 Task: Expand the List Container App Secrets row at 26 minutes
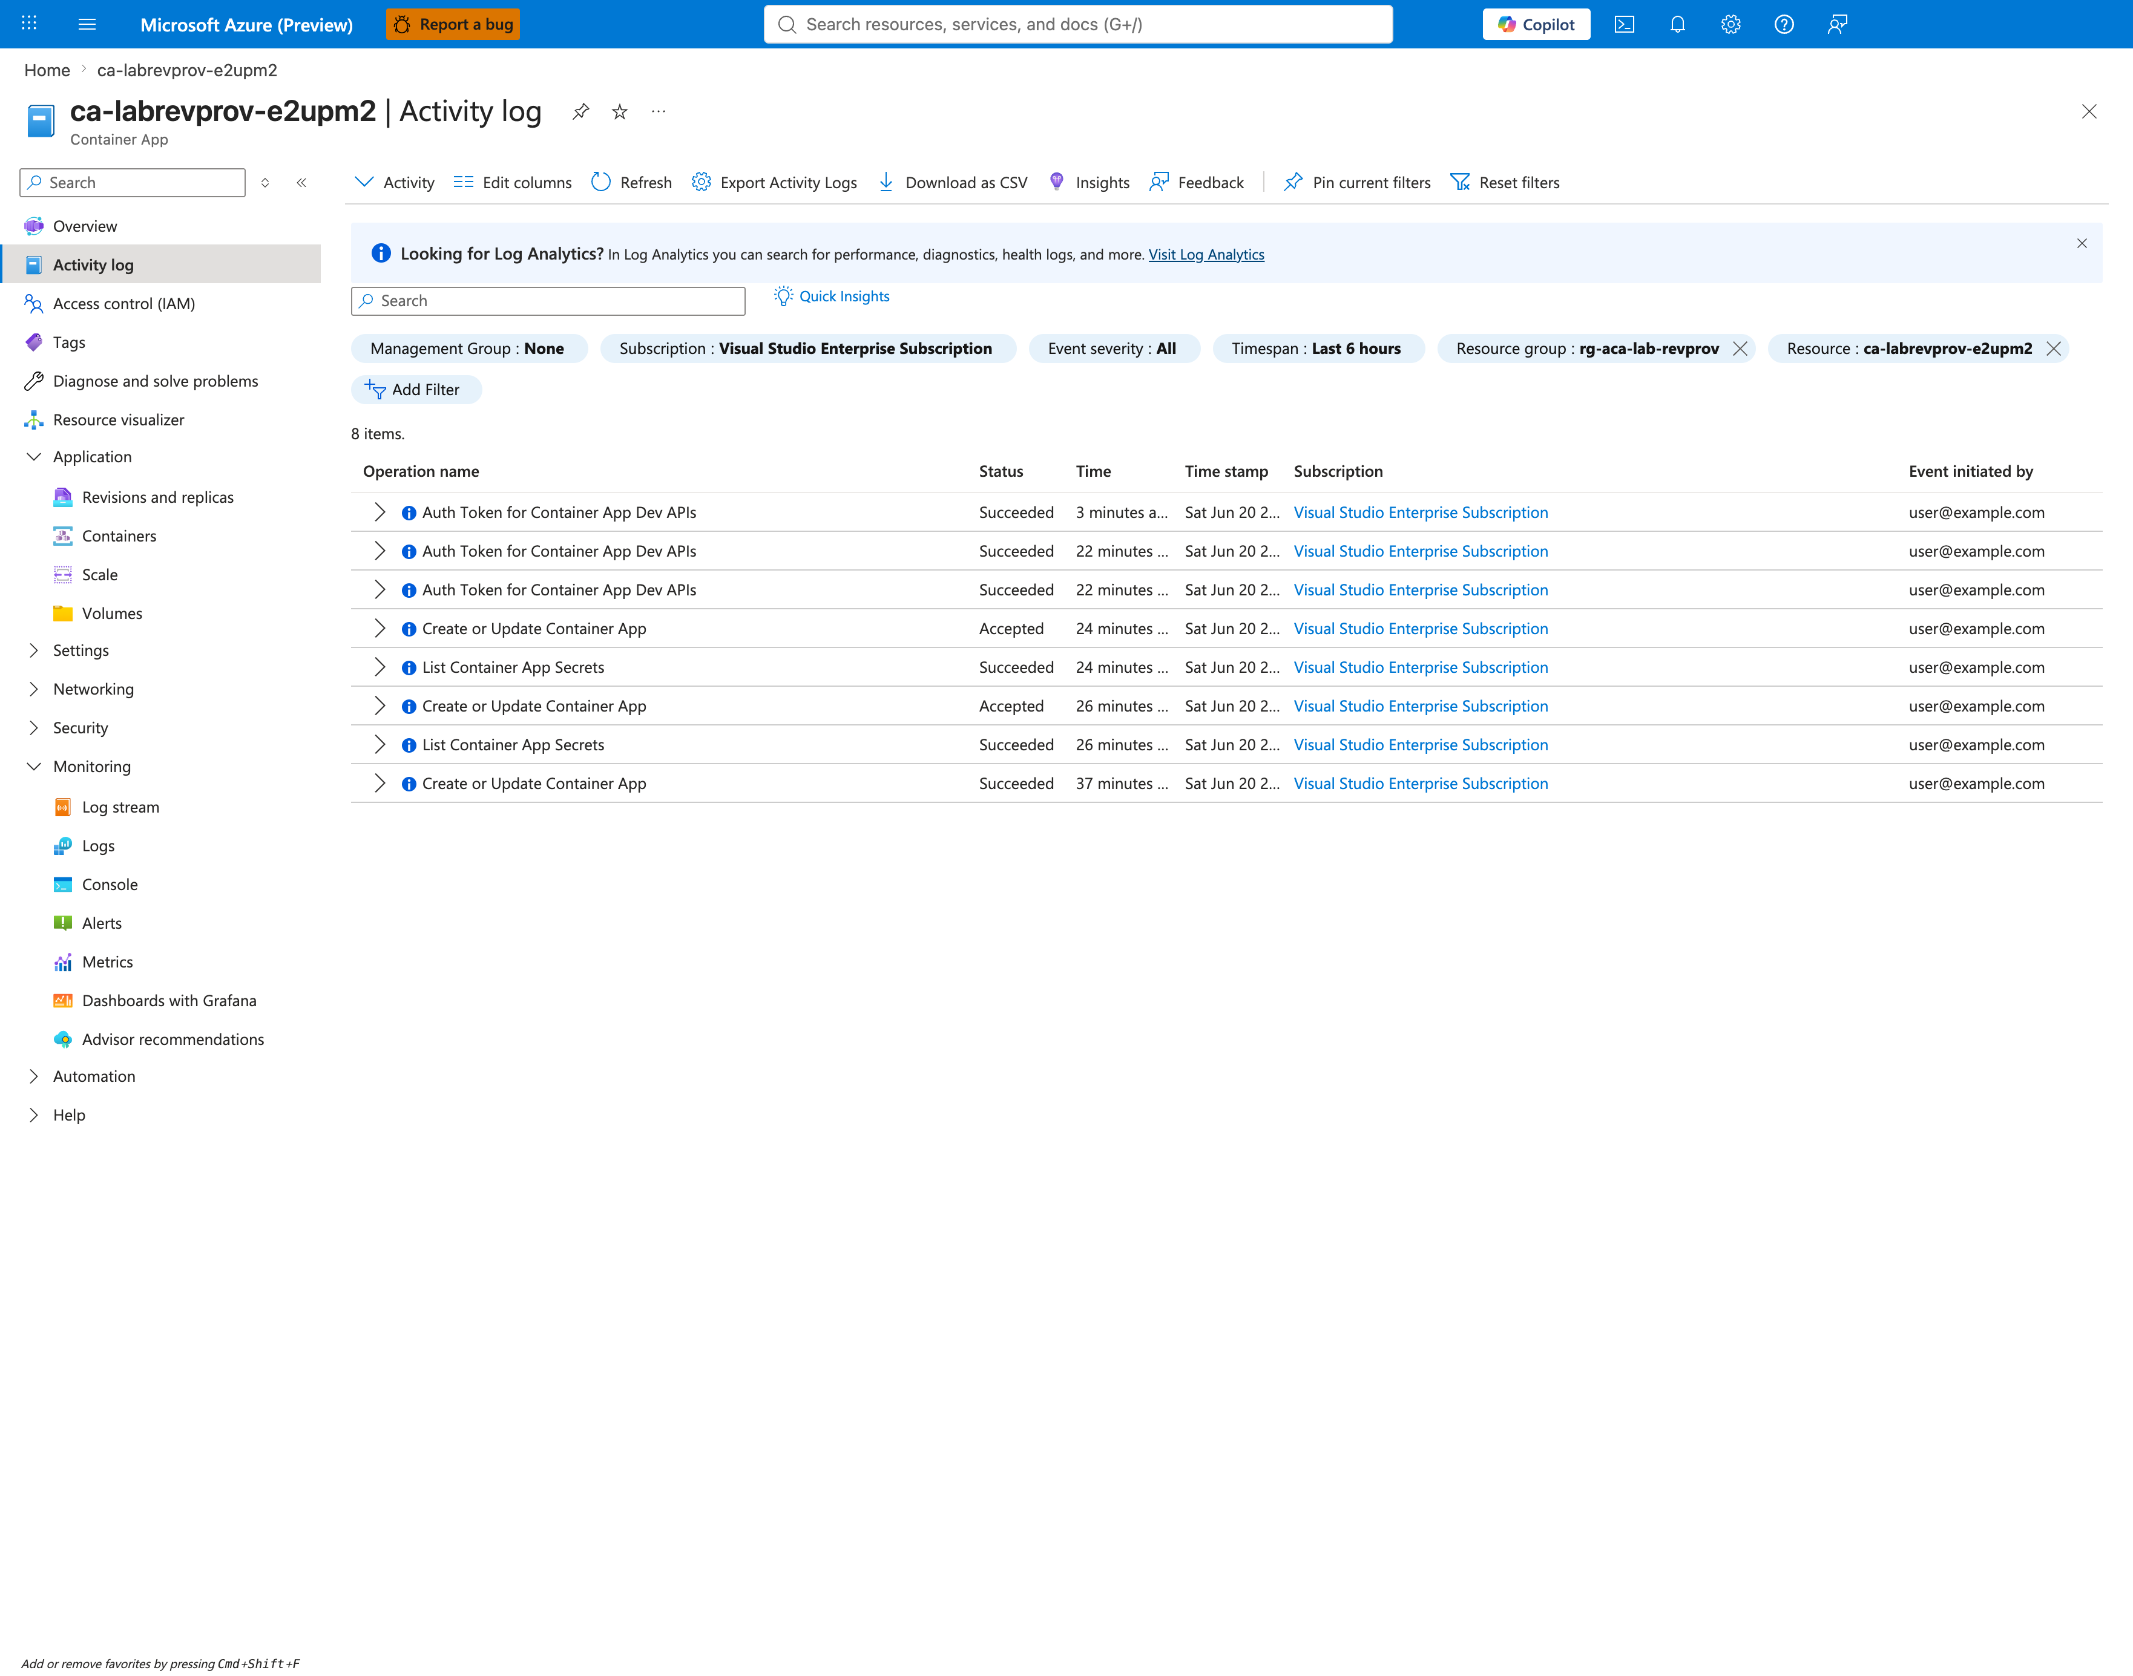tap(380, 745)
